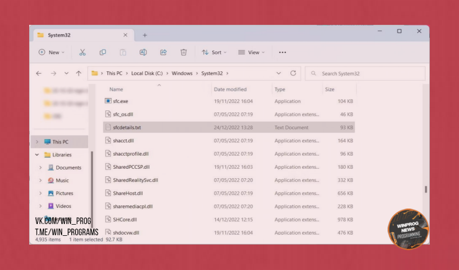Click the Videos library icon
Viewport: 459px width, 270px height.
click(51, 206)
